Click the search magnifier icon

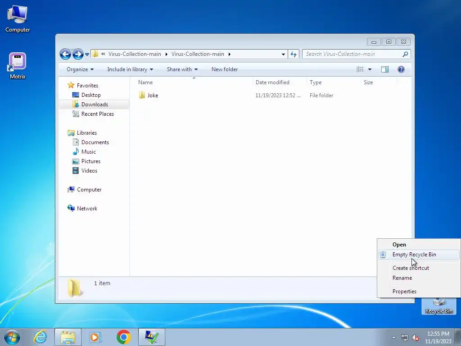(x=406, y=54)
